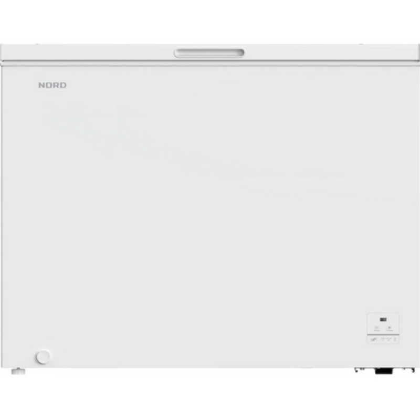420x420 pixels.
Task: Click the NORD brand logo
Action: click(x=52, y=85)
